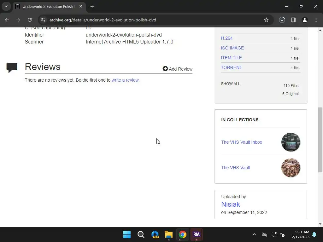The height and width of the screenshot is (242, 323).
Task: Open the Windows Start menu
Action: (127, 234)
